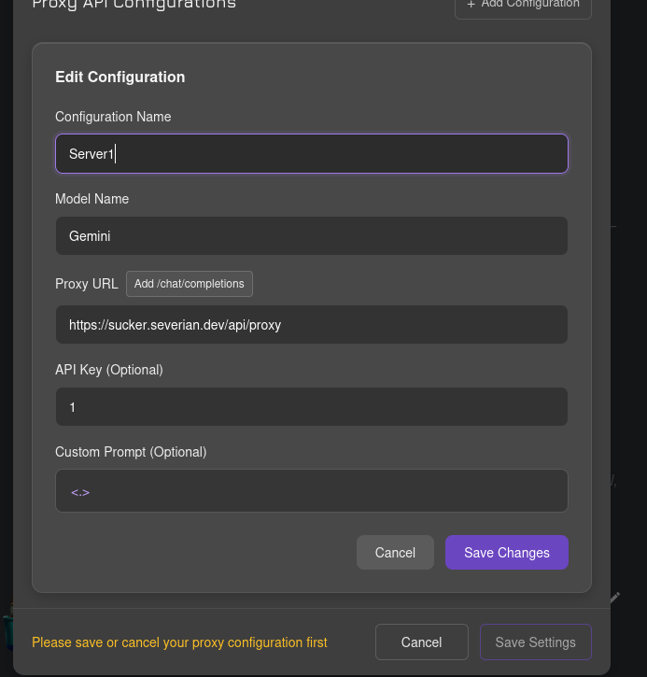Image resolution: width=647 pixels, height=677 pixels.
Task: Click the API Key (Optional) label
Action: pos(109,370)
